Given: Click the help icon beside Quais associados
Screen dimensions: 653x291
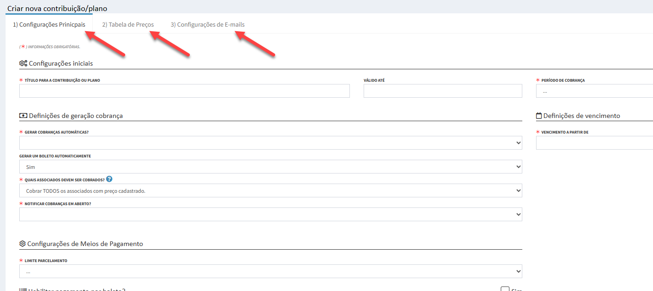Looking at the screenshot, I should pos(109,179).
